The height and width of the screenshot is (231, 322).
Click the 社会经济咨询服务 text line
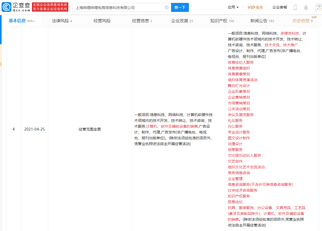(243, 190)
